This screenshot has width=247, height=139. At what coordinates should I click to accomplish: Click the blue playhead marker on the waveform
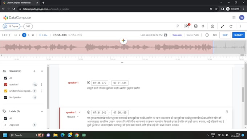213,47
